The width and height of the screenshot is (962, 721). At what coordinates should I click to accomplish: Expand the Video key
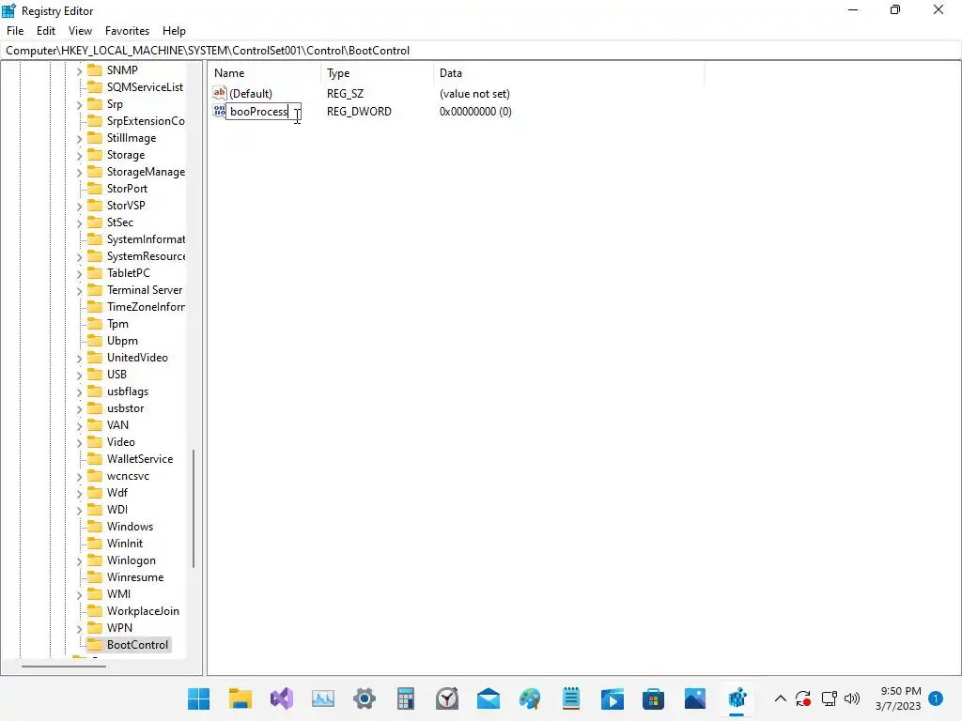[x=79, y=443]
